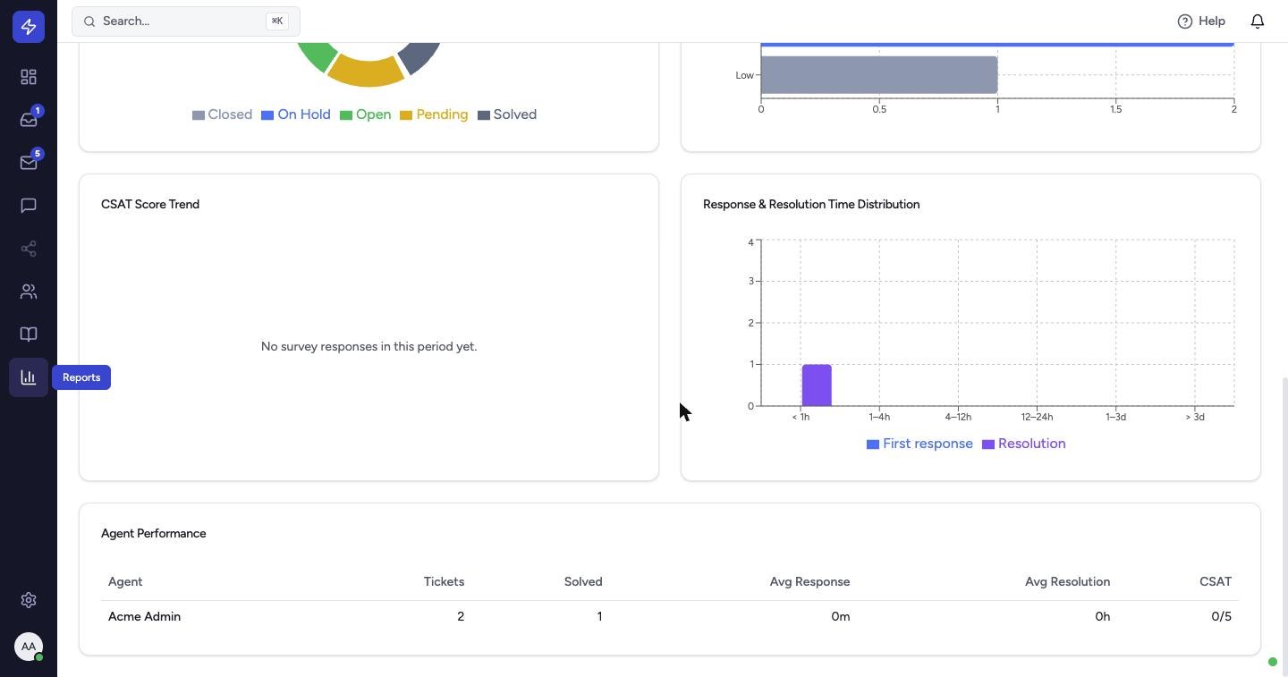Click the page vertical scrollbar thumb

pos(1284,526)
